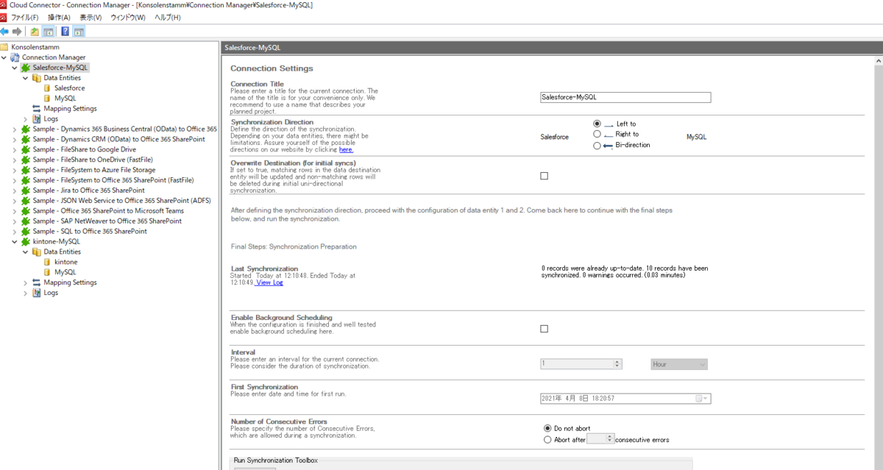Enable the Background Scheduling checkbox
Screen dimensions: 883x470
[545, 329]
